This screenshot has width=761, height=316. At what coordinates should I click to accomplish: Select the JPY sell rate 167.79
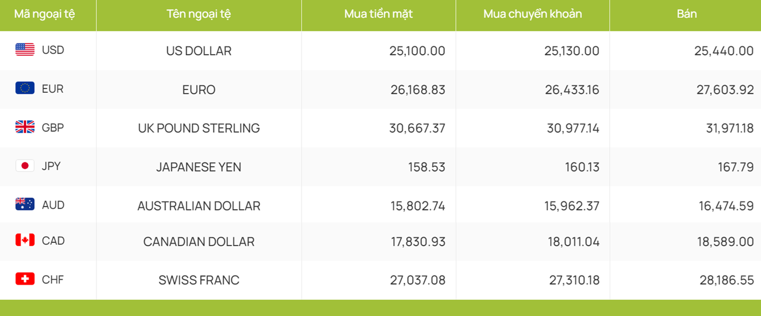tap(736, 167)
